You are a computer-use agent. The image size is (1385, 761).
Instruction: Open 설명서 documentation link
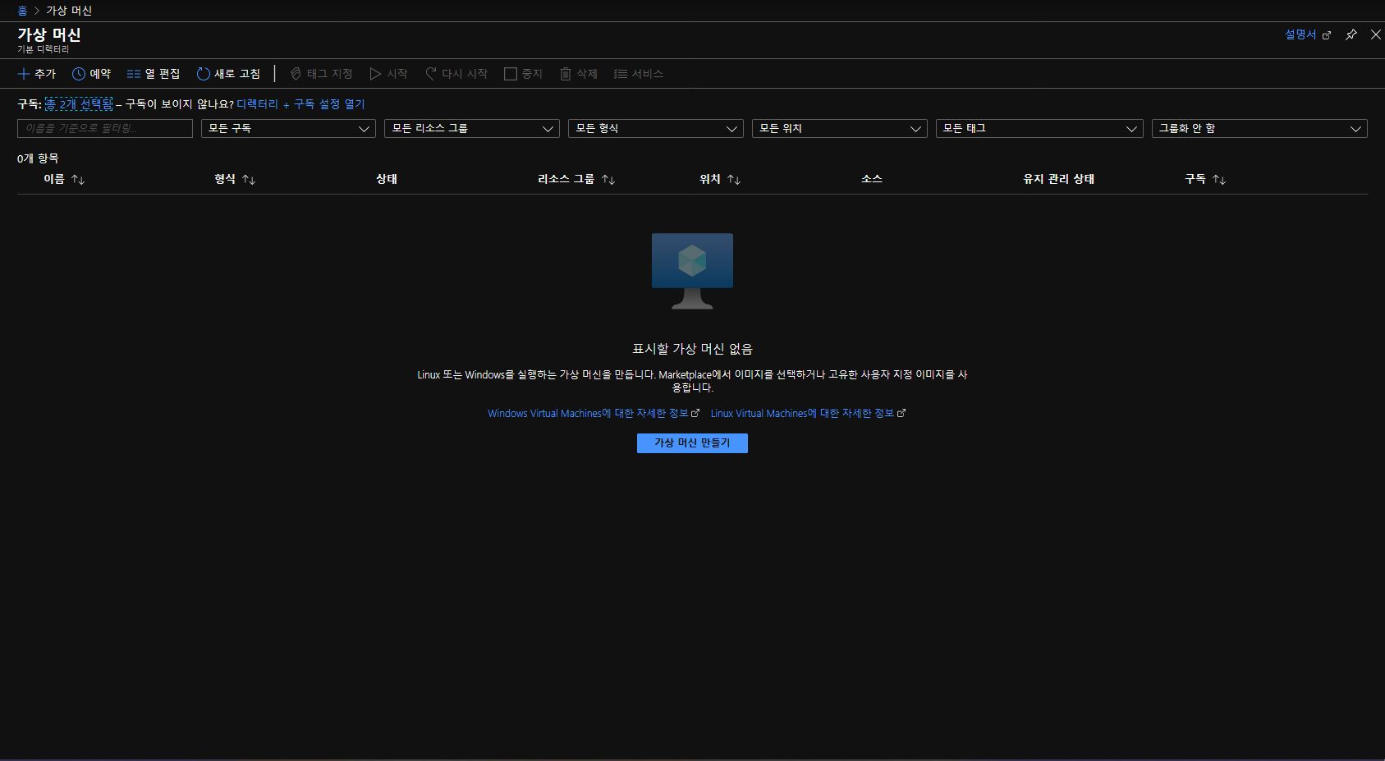point(1307,34)
